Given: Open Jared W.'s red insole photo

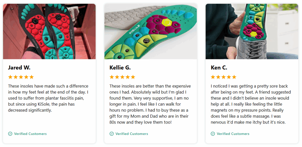Looking at the screenshot, I should (x=49, y=31).
